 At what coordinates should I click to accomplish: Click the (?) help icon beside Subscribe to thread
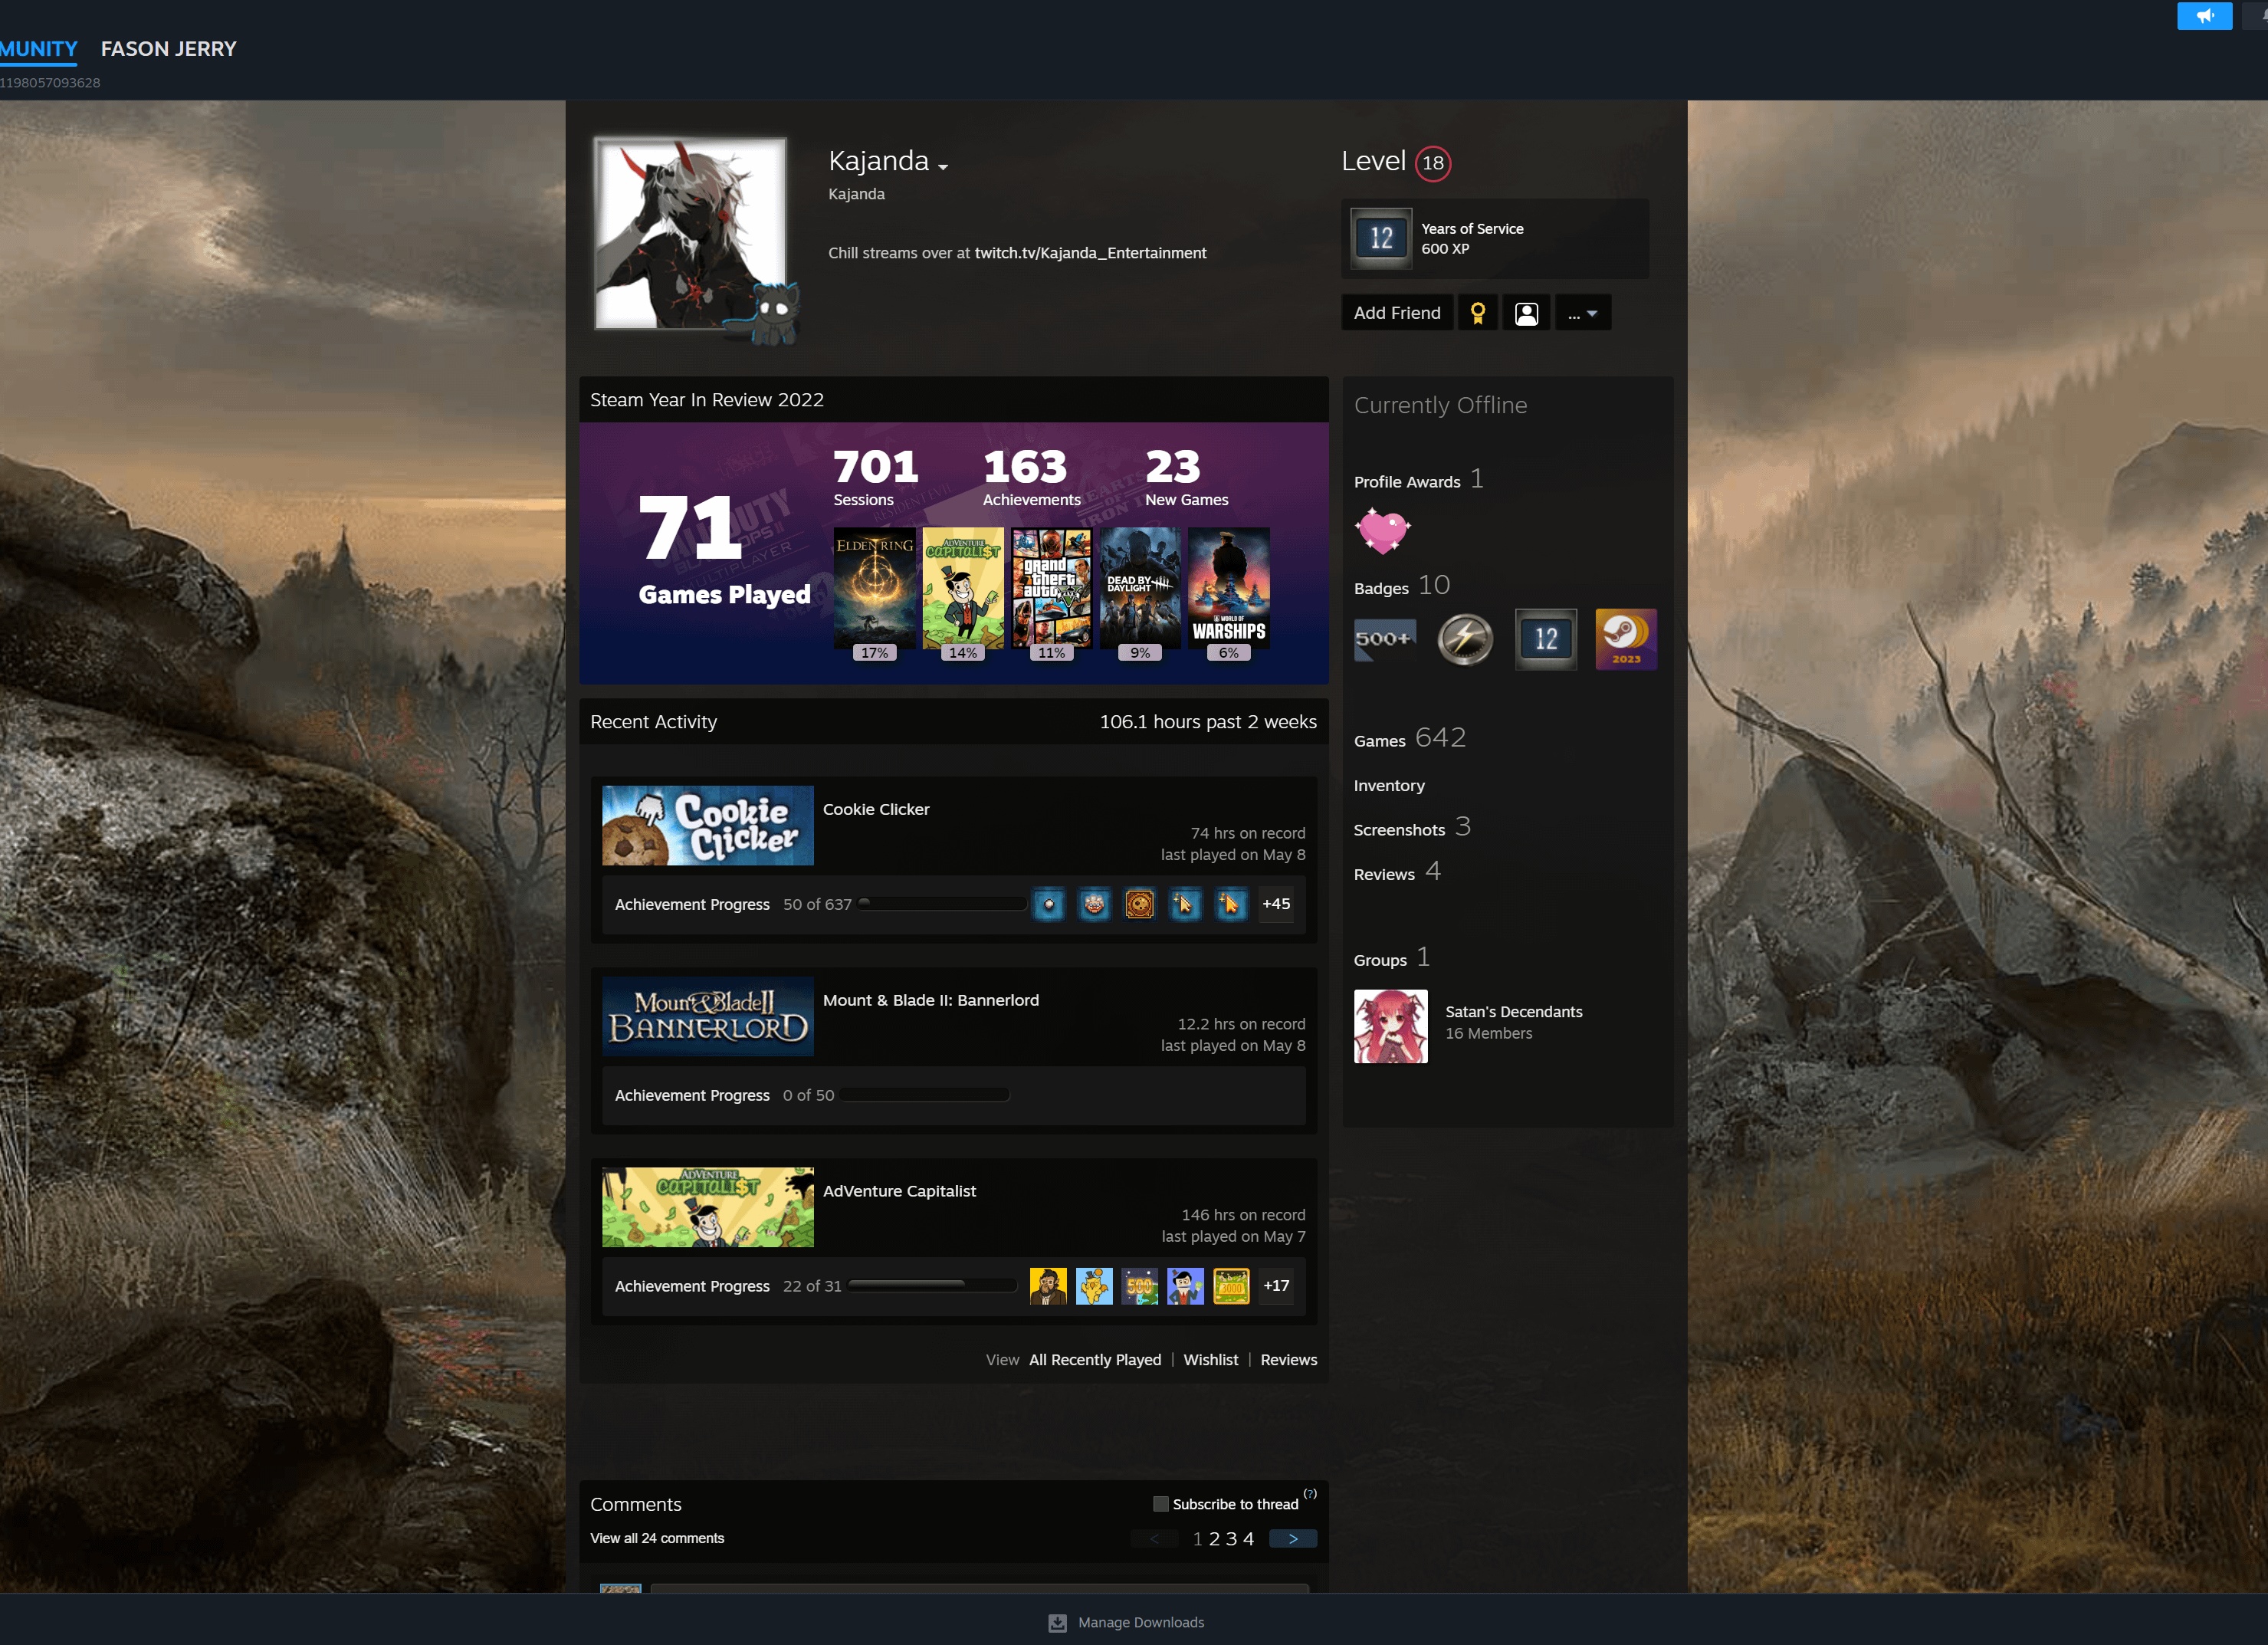[1310, 1494]
